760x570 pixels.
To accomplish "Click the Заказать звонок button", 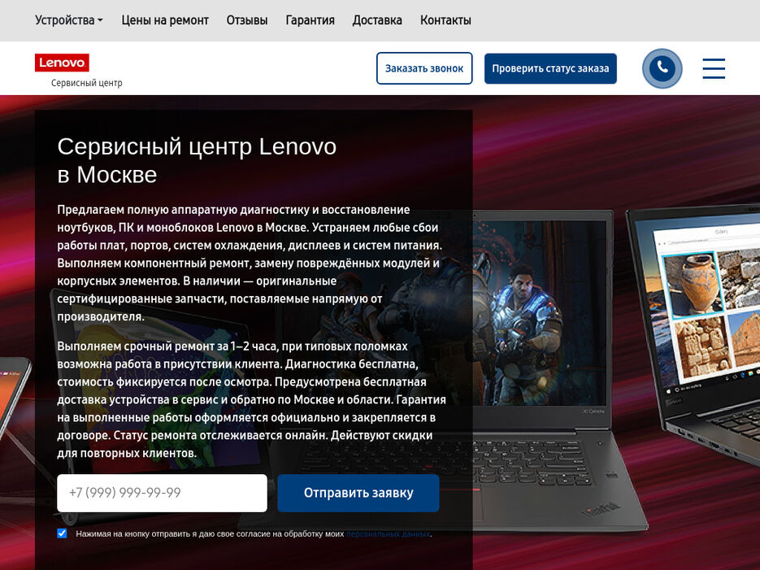I will [424, 68].
